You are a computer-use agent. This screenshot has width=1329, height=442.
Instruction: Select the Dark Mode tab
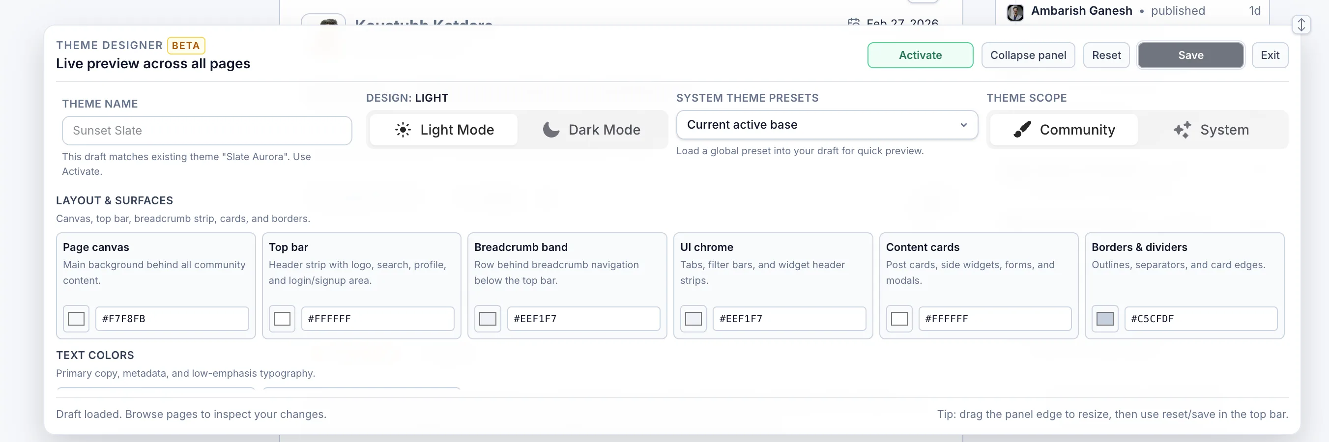pos(592,130)
